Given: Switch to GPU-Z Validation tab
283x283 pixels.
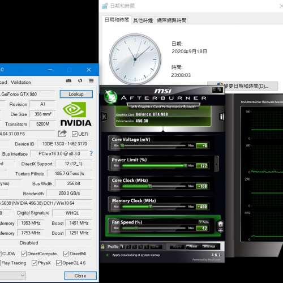Looking at the screenshot, I should 21,82.
